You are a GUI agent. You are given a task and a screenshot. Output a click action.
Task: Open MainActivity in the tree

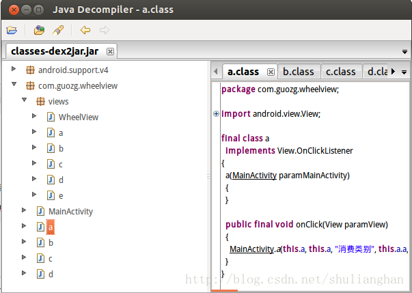coord(70,211)
